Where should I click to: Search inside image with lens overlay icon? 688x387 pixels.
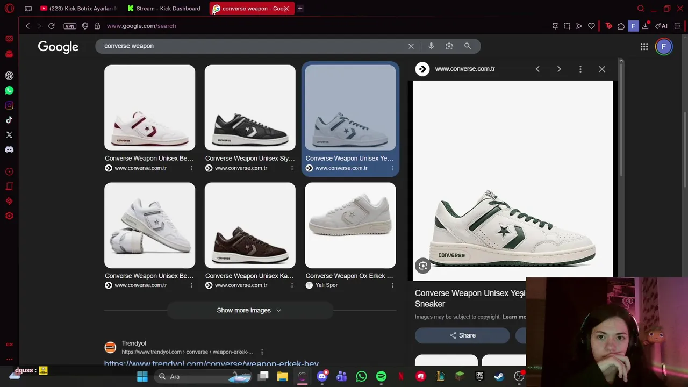pyautogui.click(x=423, y=266)
